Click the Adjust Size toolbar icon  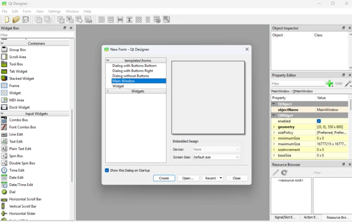pyautogui.click(x=167, y=19)
